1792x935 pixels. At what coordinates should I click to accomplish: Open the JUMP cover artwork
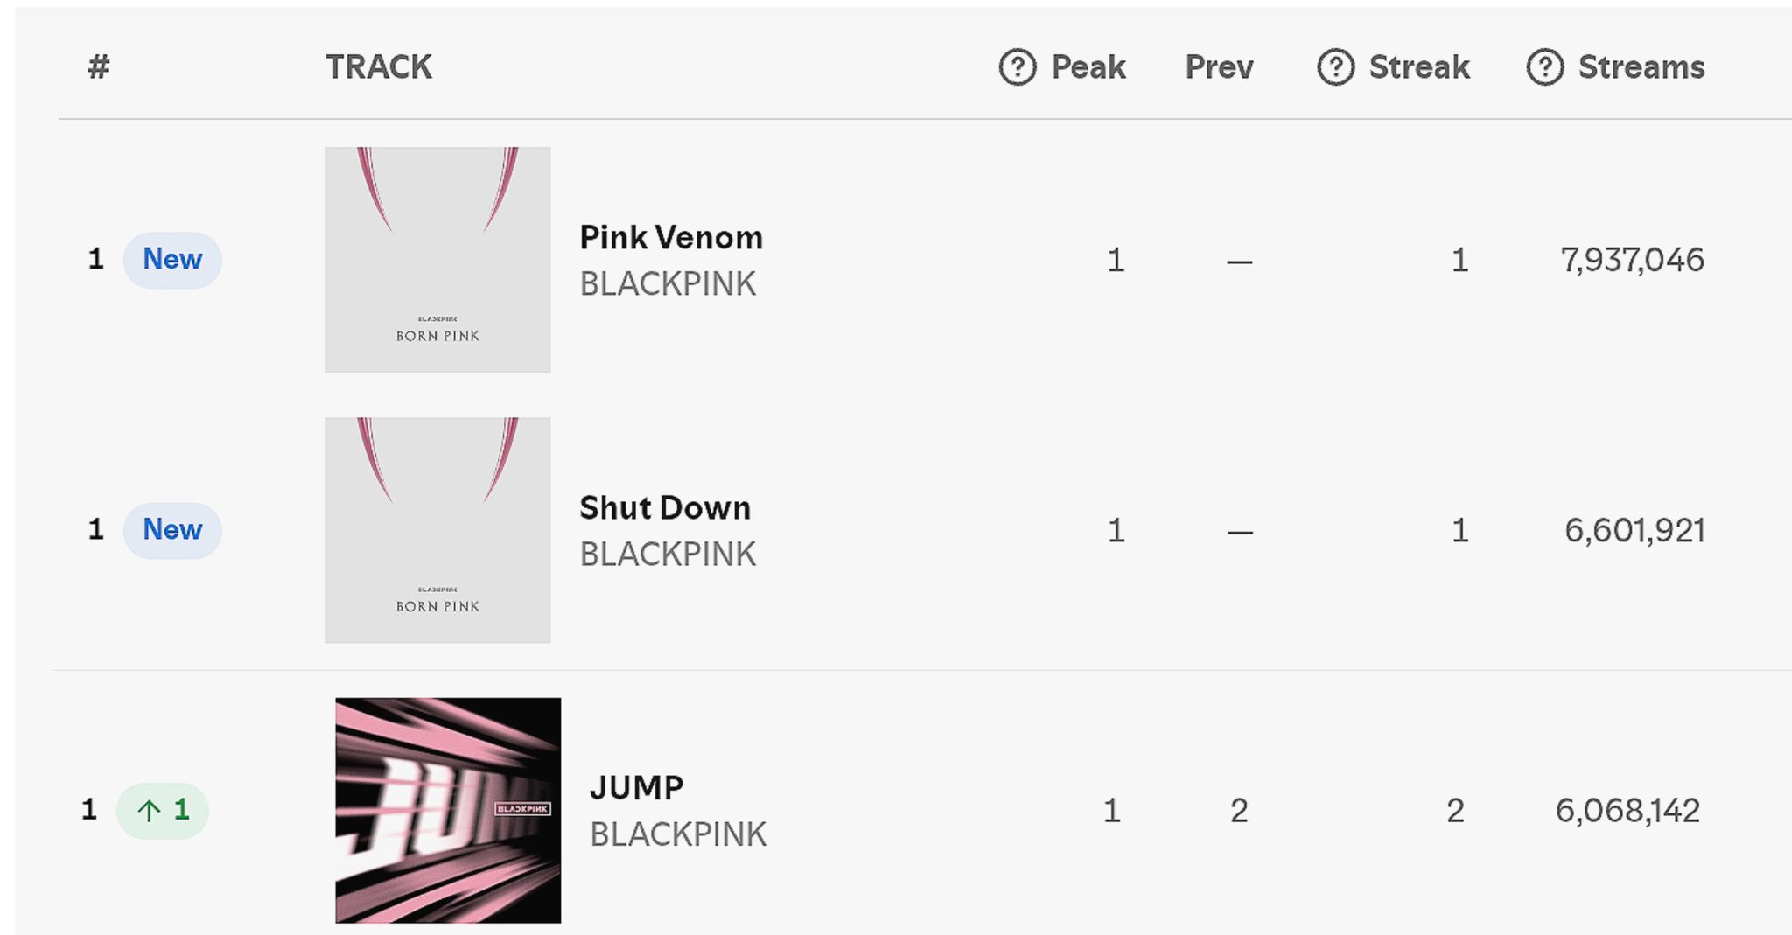tap(448, 810)
